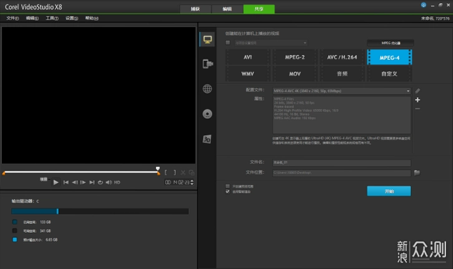Open the 编辑 menu in menu bar
This screenshot has width=453, height=269.
(x=32, y=18)
